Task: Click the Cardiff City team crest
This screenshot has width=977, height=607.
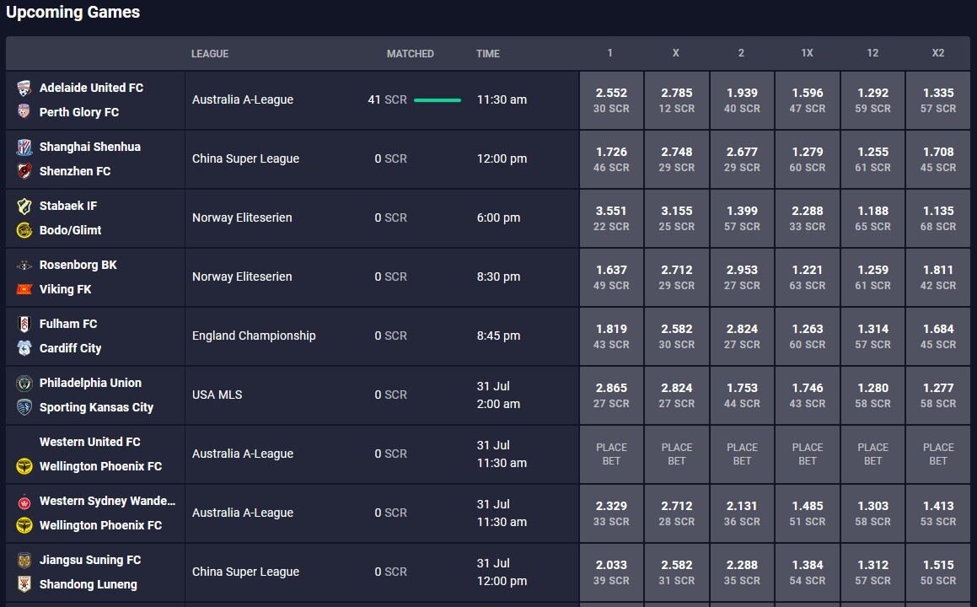Action: tap(24, 348)
